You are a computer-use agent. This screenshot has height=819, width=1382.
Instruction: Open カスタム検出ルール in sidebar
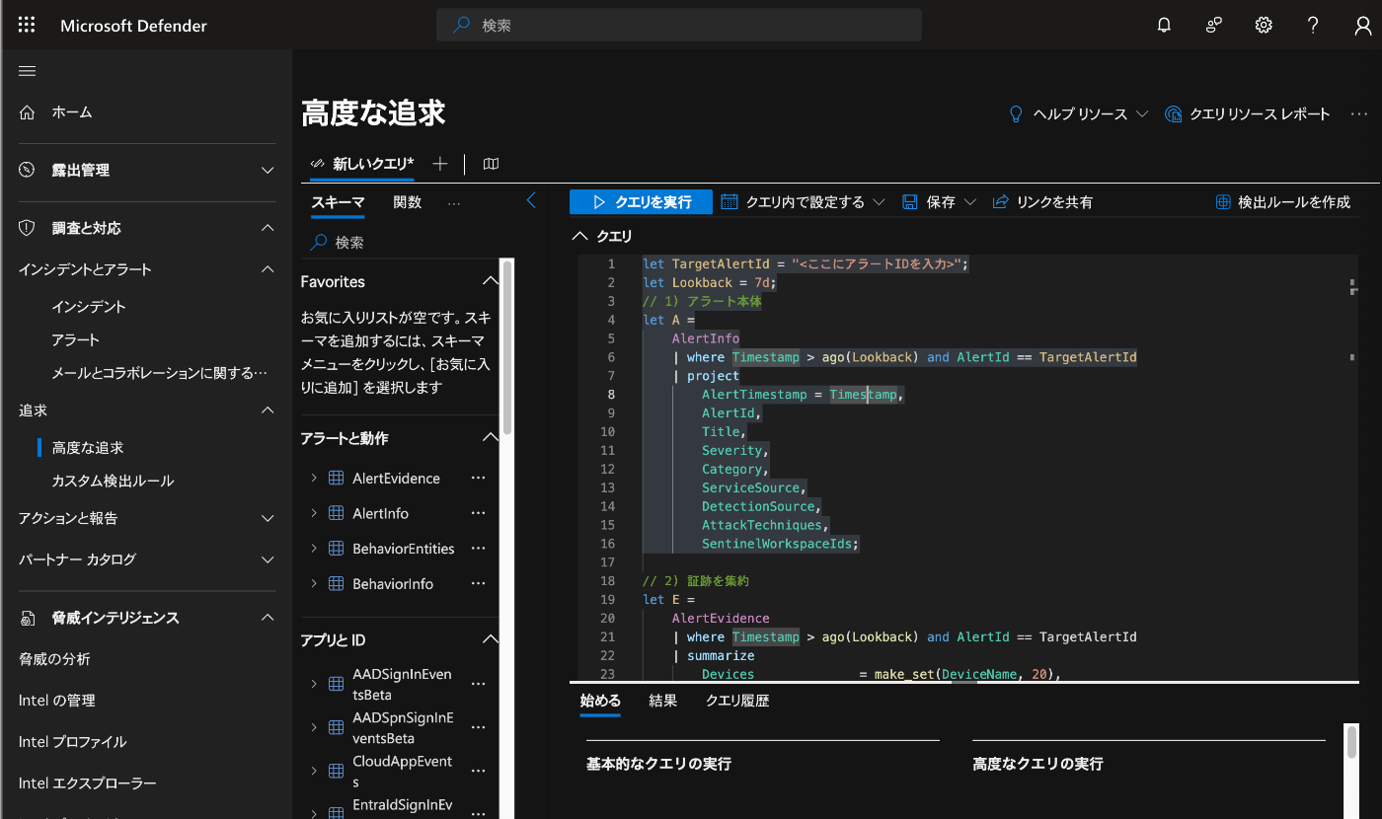tap(113, 481)
